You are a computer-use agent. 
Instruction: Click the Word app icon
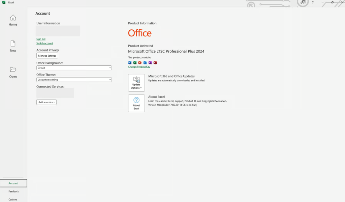[x=130, y=63]
